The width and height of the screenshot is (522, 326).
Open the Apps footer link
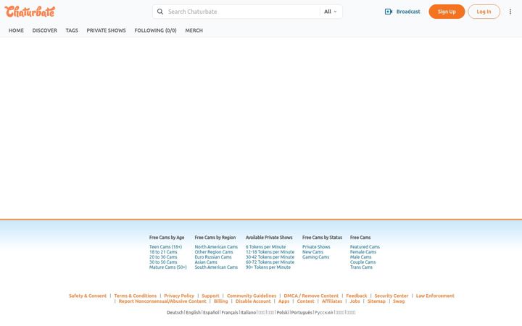pos(283,301)
